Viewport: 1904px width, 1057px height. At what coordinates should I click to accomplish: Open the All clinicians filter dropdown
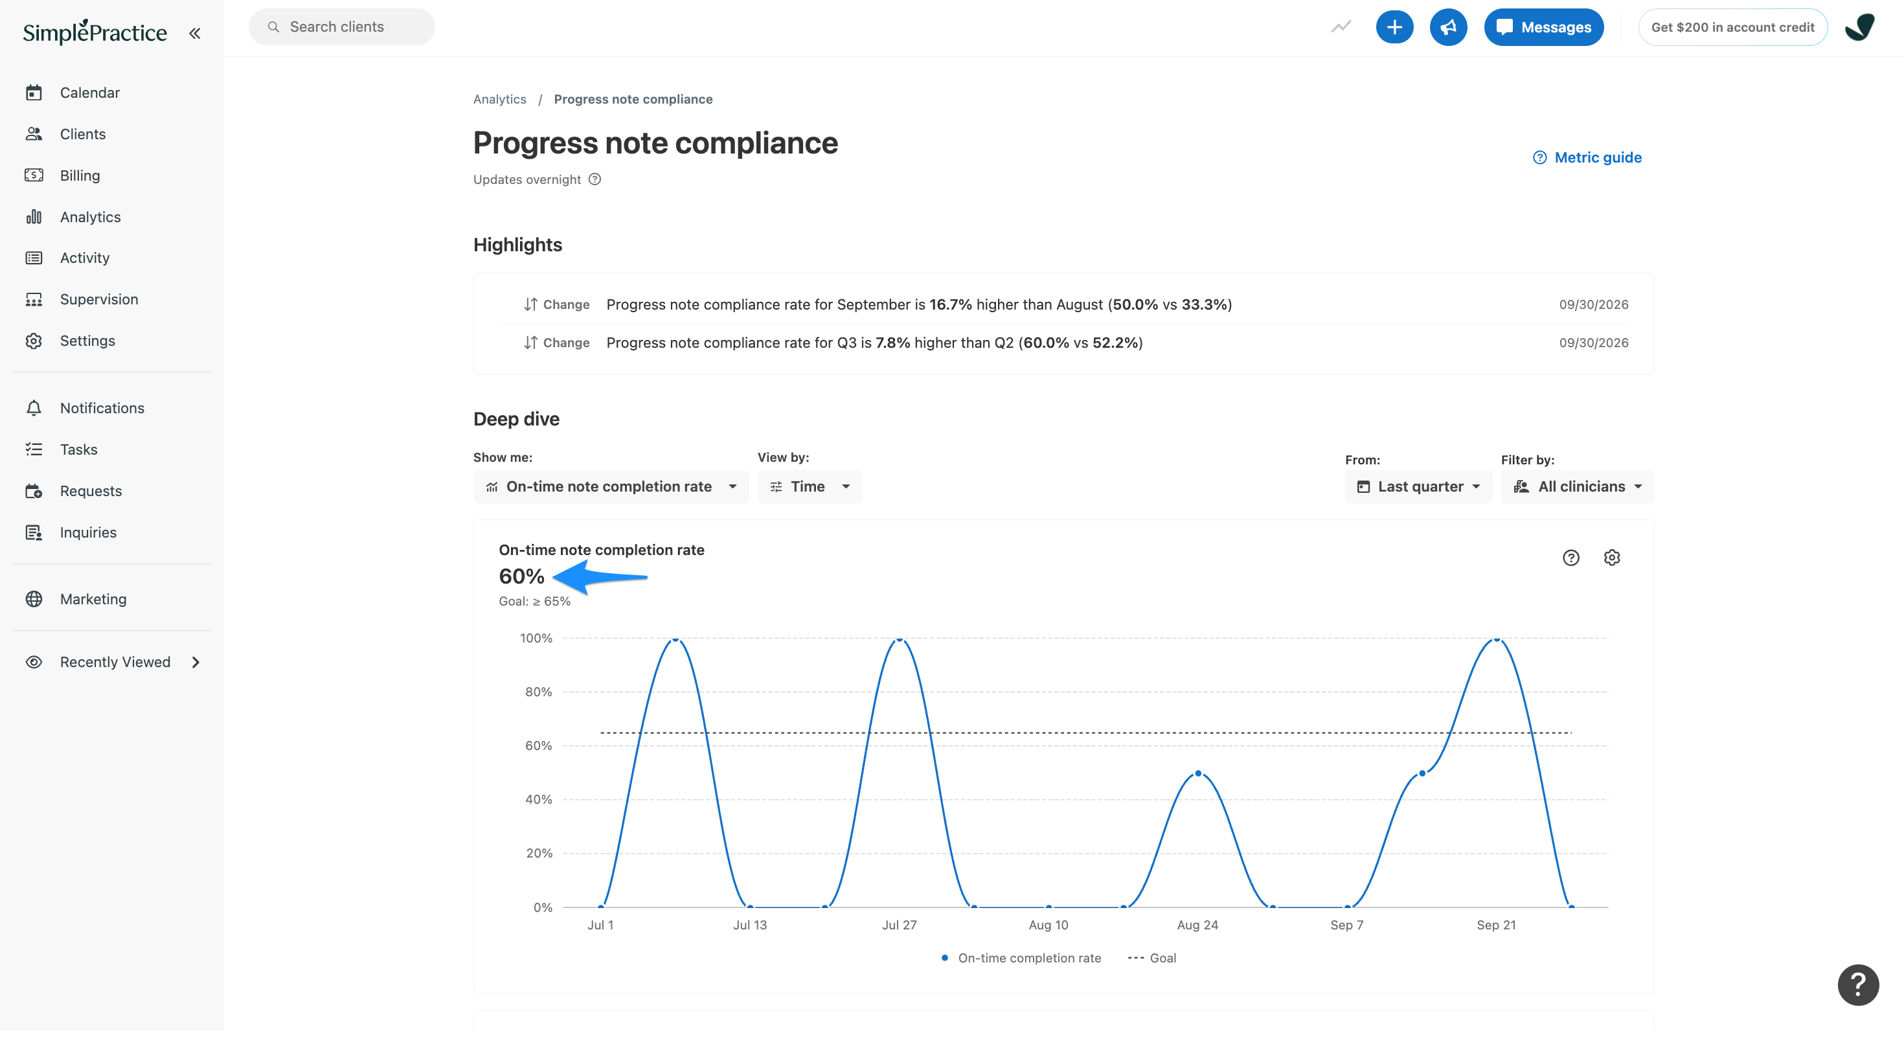(1578, 486)
